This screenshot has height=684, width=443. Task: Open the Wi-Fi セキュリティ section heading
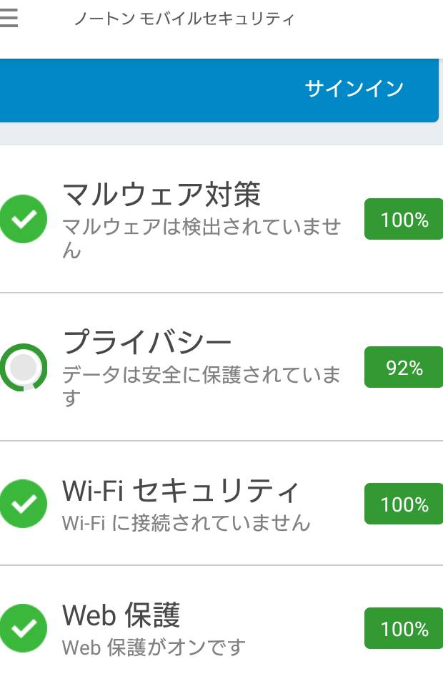coord(180,491)
